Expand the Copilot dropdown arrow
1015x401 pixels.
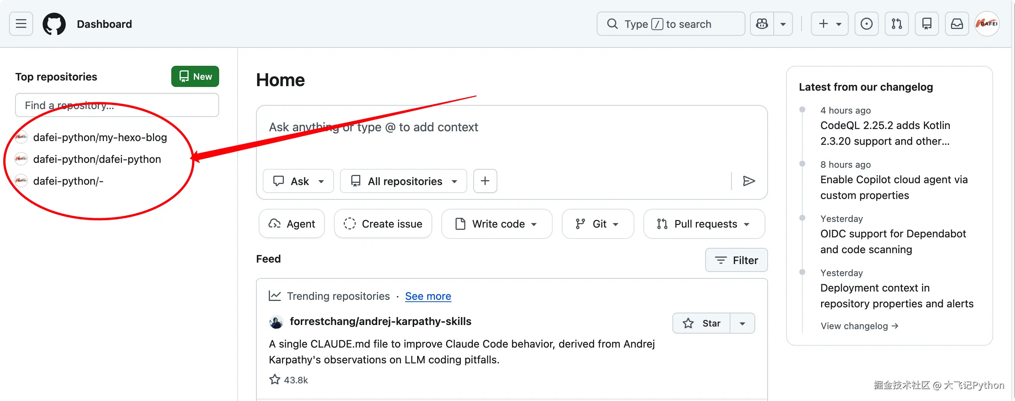pyautogui.click(x=783, y=24)
